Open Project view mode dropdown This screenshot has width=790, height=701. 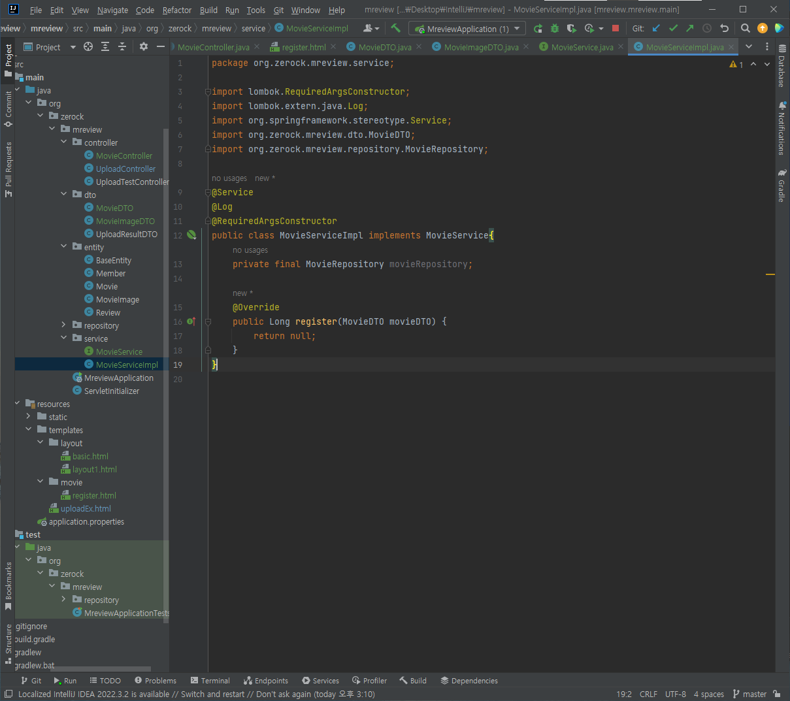(x=73, y=47)
